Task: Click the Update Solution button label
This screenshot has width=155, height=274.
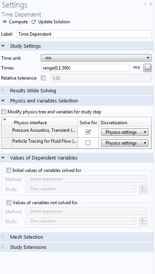Action: point(54,22)
